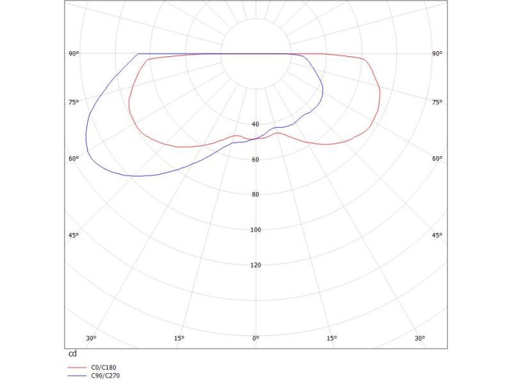The image size is (512, 384).
Task: Select the left-side 15° angle label
Action: [179, 338]
